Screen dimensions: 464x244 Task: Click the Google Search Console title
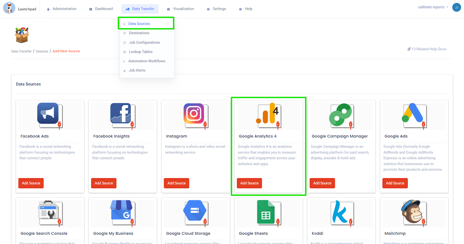coord(44,233)
